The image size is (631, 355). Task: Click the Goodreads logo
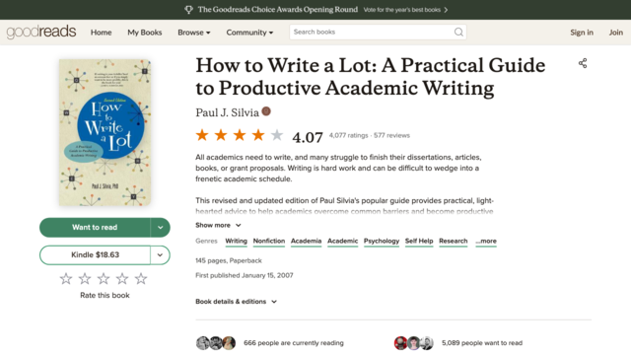pyautogui.click(x=41, y=32)
